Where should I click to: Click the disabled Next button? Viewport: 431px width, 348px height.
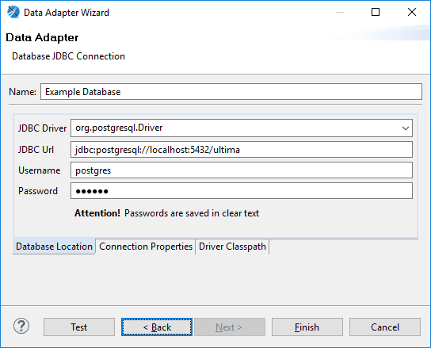click(230, 327)
